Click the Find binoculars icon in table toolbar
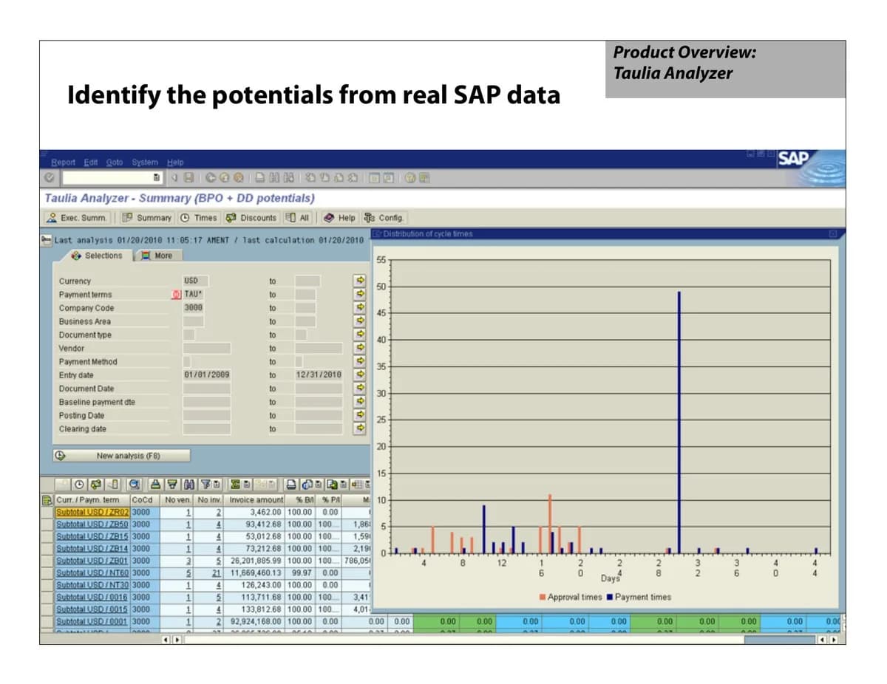 pyautogui.click(x=189, y=485)
